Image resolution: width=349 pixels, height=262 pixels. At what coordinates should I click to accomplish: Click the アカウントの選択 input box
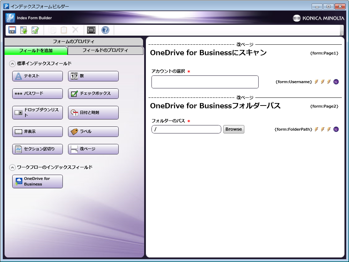click(x=205, y=82)
